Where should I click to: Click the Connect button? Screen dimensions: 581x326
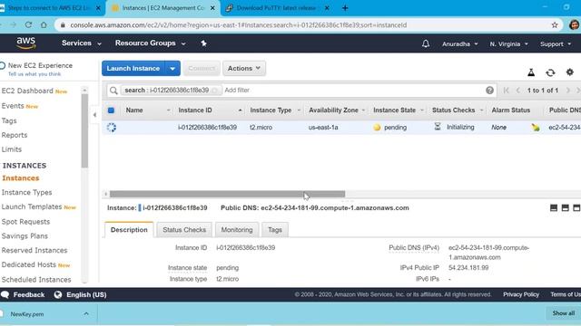202,69
